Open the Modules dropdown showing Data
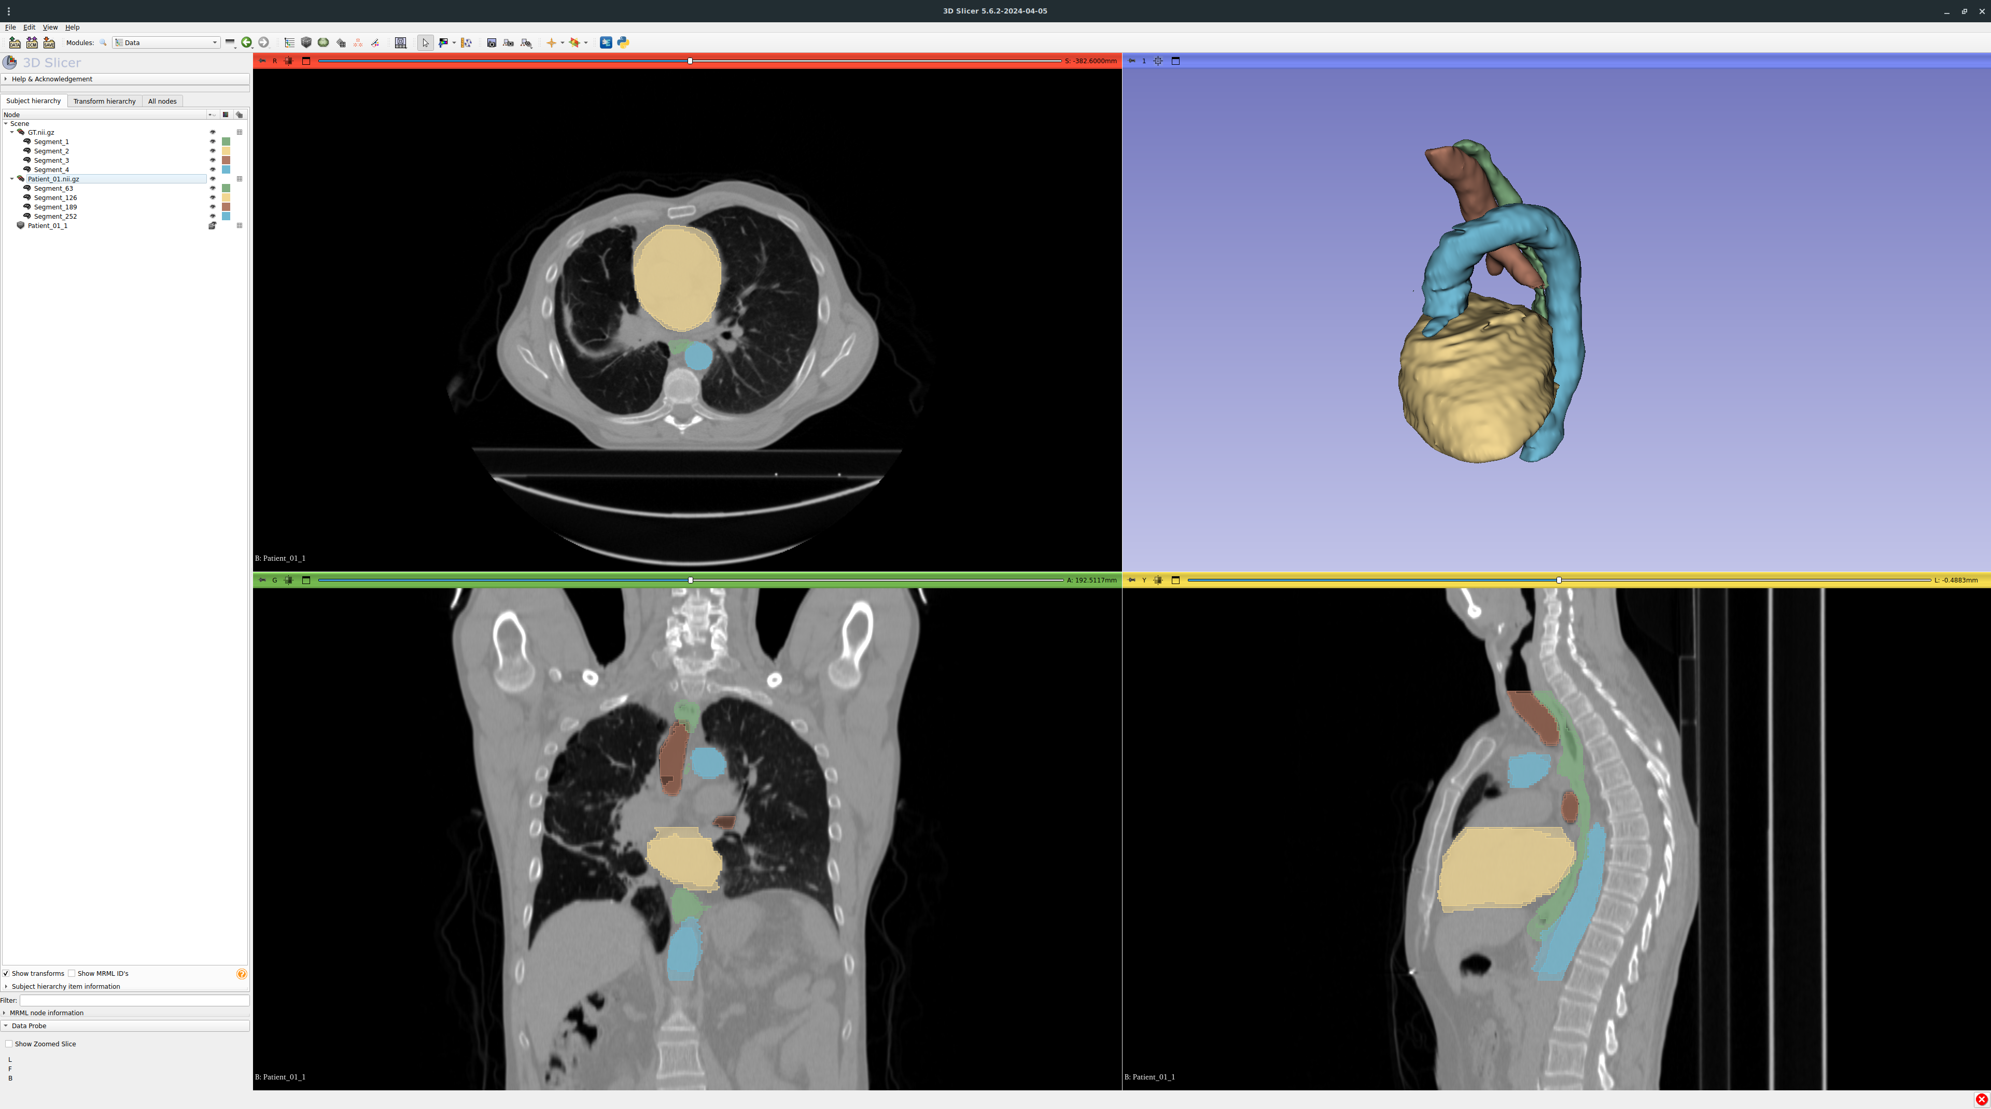The width and height of the screenshot is (1991, 1109). 166,42
